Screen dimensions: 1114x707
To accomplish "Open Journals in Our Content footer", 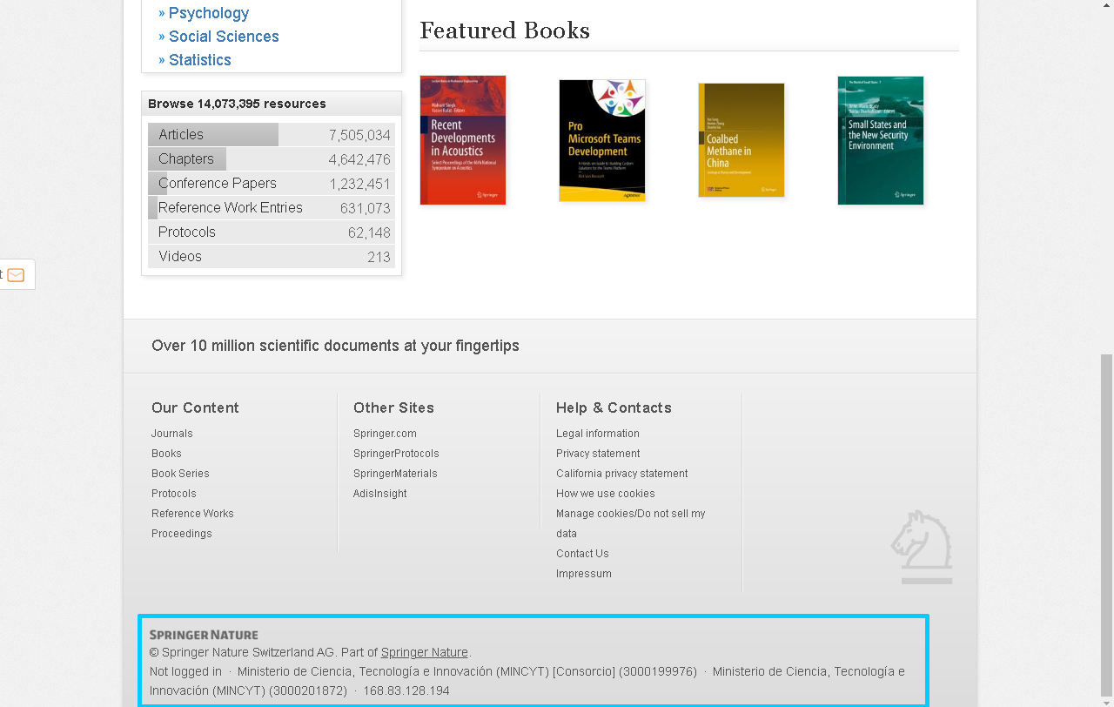I will click(x=172, y=434).
